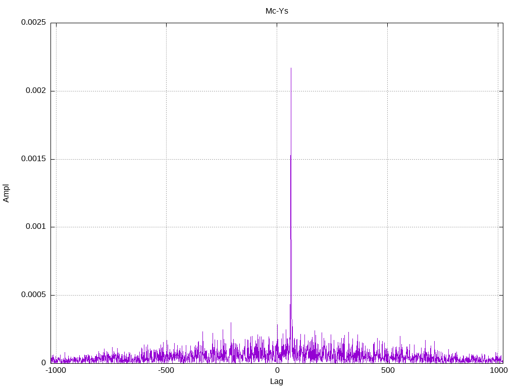Viewport: 517px width, 388px height.
Task: Click the -500 x-axis tick label
Action: pos(166,370)
